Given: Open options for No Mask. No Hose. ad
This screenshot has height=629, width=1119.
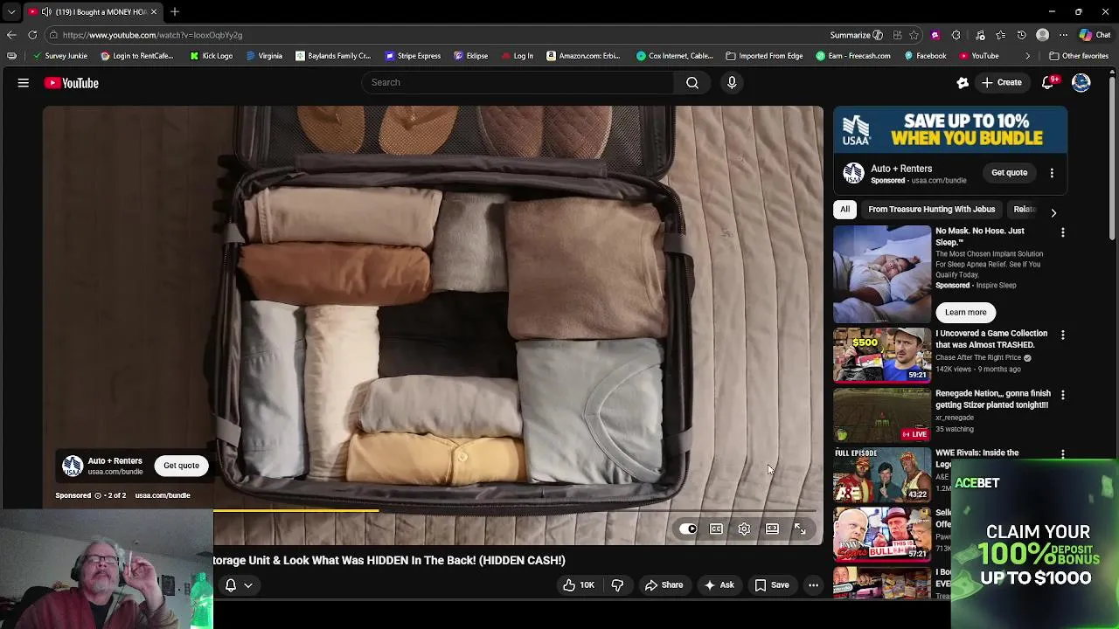Looking at the screenshot, I should (1063, 232).
